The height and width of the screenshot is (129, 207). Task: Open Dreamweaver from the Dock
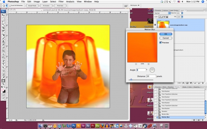(97, 126)
